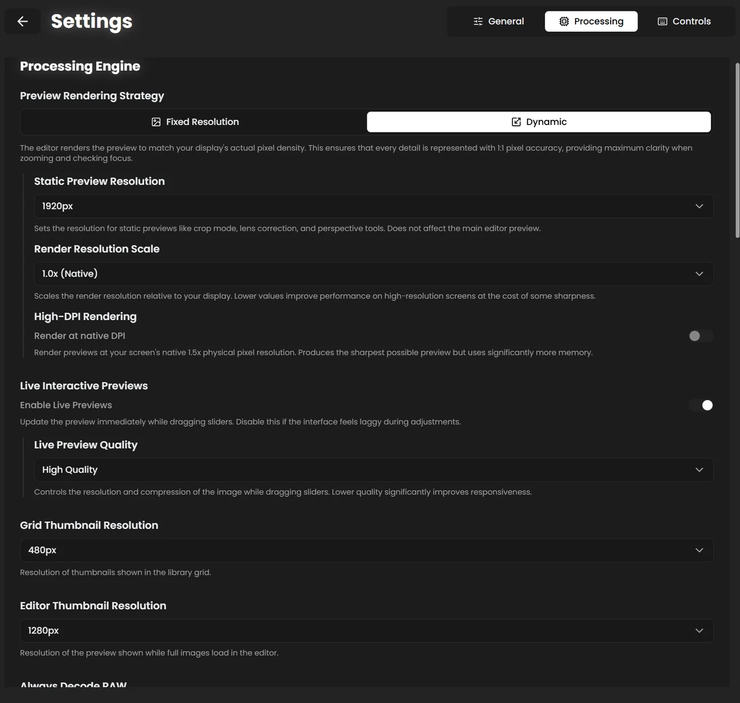Click the Controls tab keyboard icon
The width and height of the screenshot is (740, 703).
click(663, 22)
